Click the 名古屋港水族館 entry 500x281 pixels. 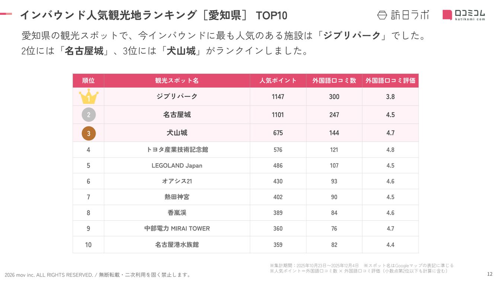tap(177, 245)
